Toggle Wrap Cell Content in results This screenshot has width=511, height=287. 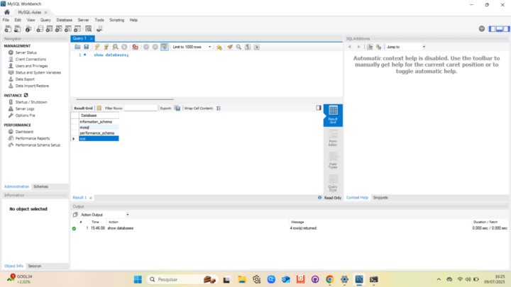tap(219, 108)
